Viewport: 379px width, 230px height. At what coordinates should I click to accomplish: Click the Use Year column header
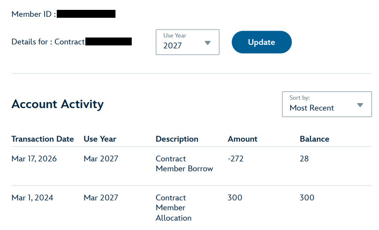[100, 139]
